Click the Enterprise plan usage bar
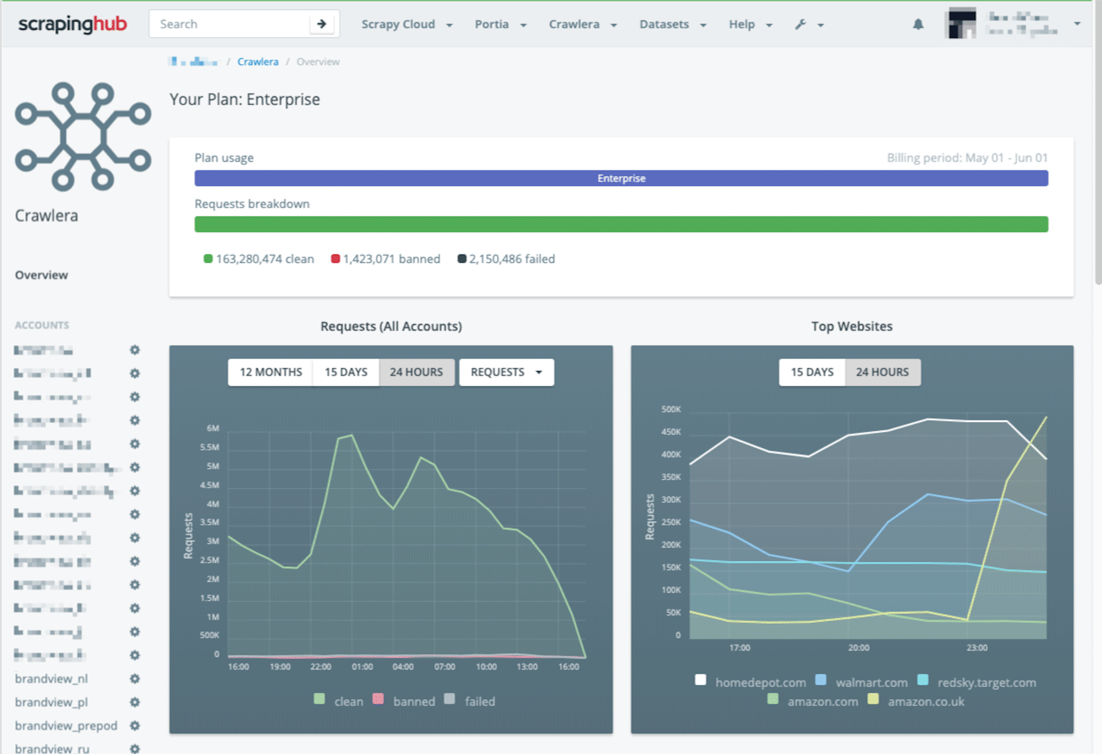Screen dimensions: 1102x754 (621, 178)
